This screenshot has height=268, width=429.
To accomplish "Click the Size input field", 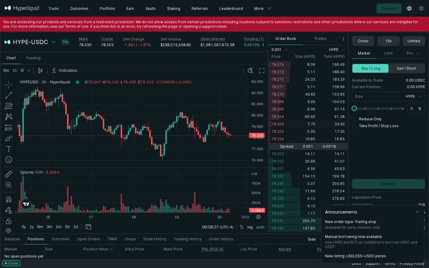I will (x=378, y=96).
